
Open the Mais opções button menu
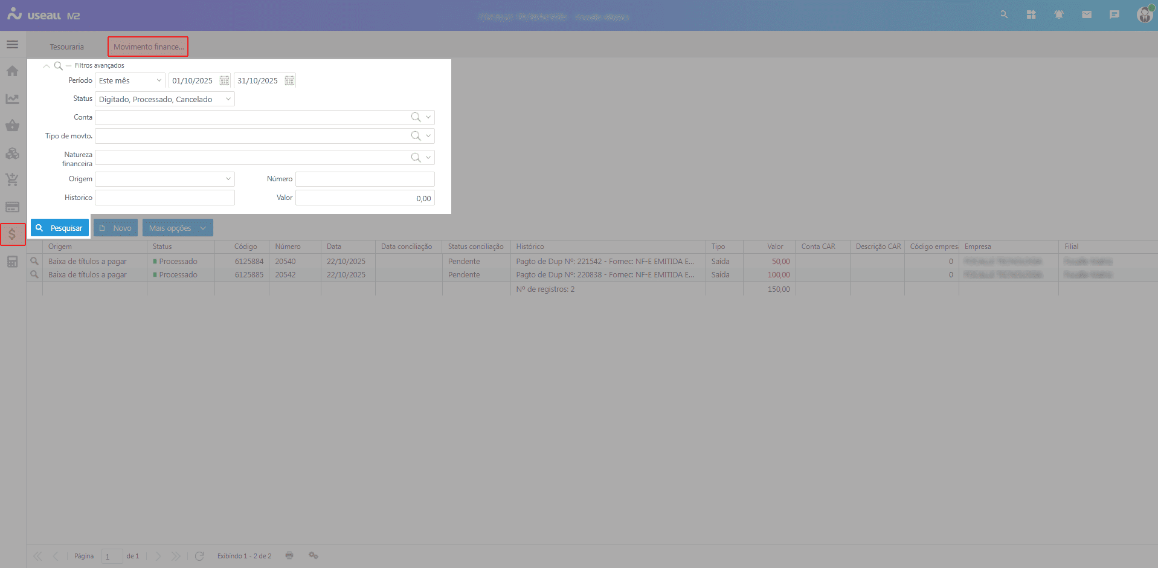click(x=178, y=228)
